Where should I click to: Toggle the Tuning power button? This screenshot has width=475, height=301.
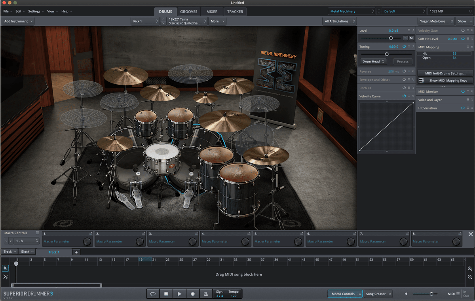point(404,46)
